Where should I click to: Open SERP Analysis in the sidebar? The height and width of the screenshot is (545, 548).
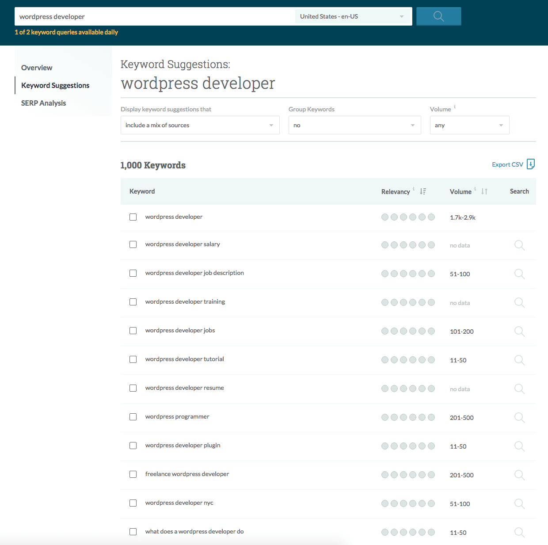[43, 103]
